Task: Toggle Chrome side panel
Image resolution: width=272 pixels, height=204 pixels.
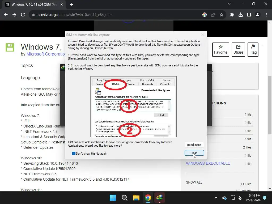Action: (249, 15)
